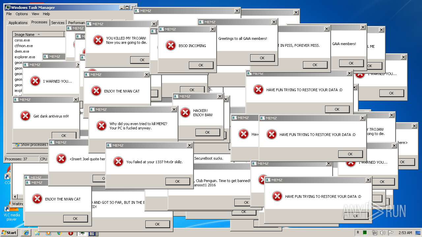Click Task Manager icon on the taskbar
Screen dimensions: 422x237
coord(81,233)
